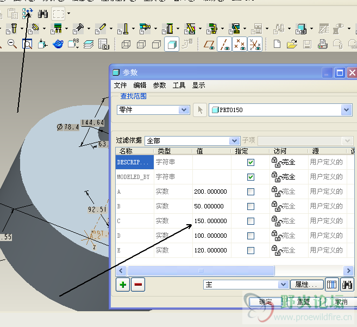The height and width of the screenshot is (327, 357).
Task: Click the selection arrow button beside 零件
Action: tap(199, 110)
